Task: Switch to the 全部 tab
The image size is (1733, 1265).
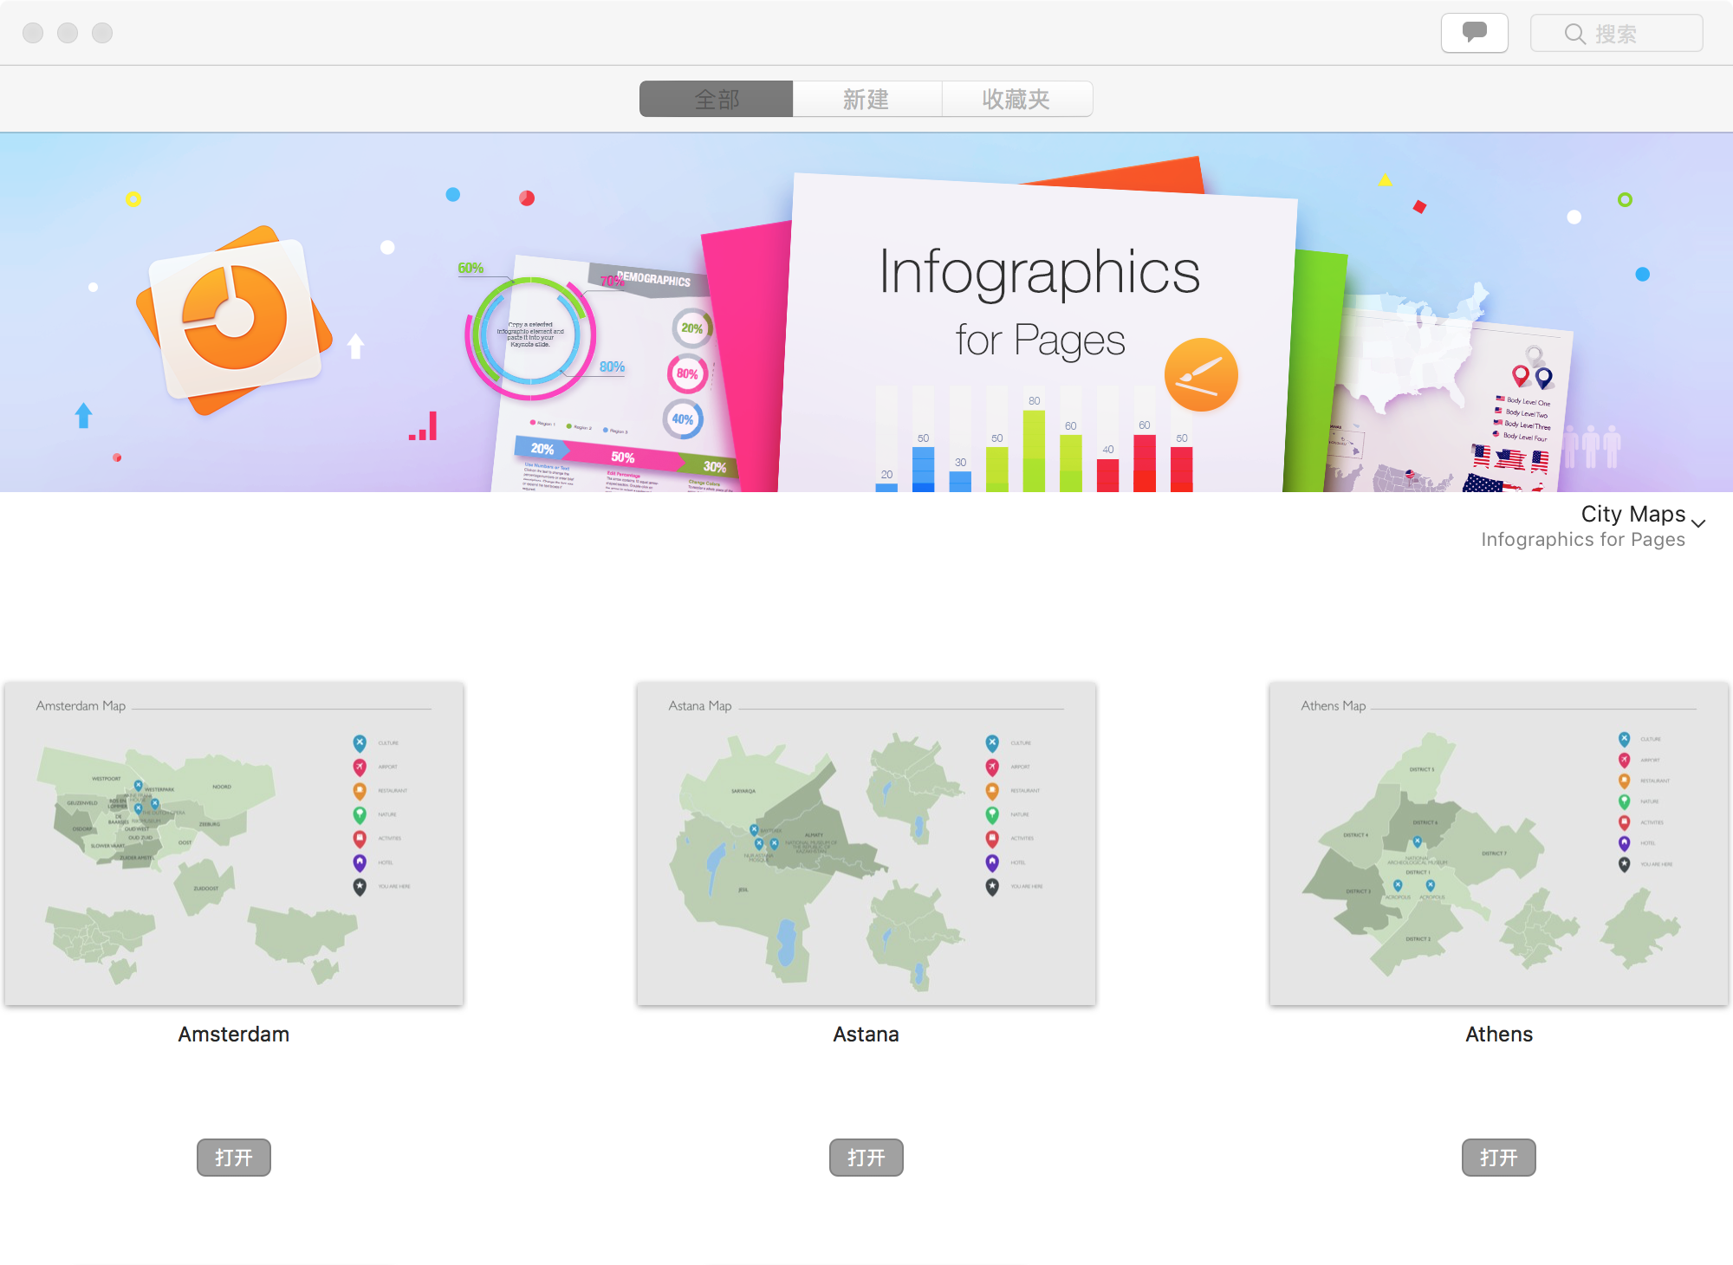Action: [x=716, y=99]
